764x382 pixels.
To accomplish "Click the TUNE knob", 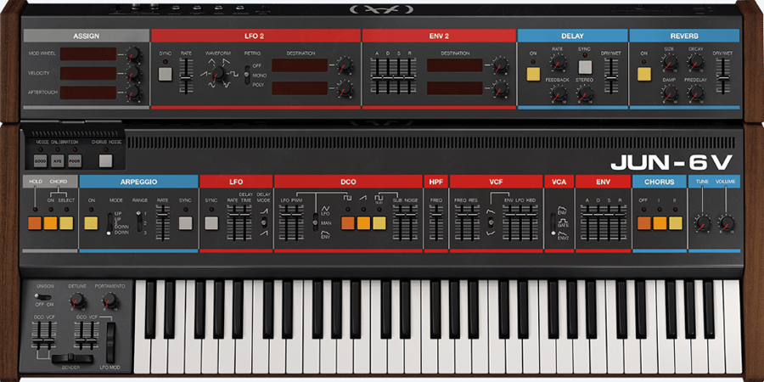I will coord(702,223).
